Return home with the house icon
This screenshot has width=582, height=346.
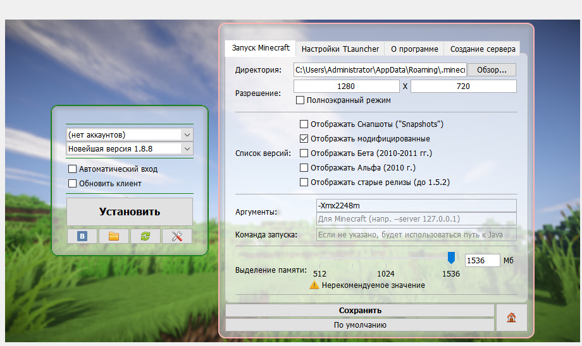(x=512, y=318)
